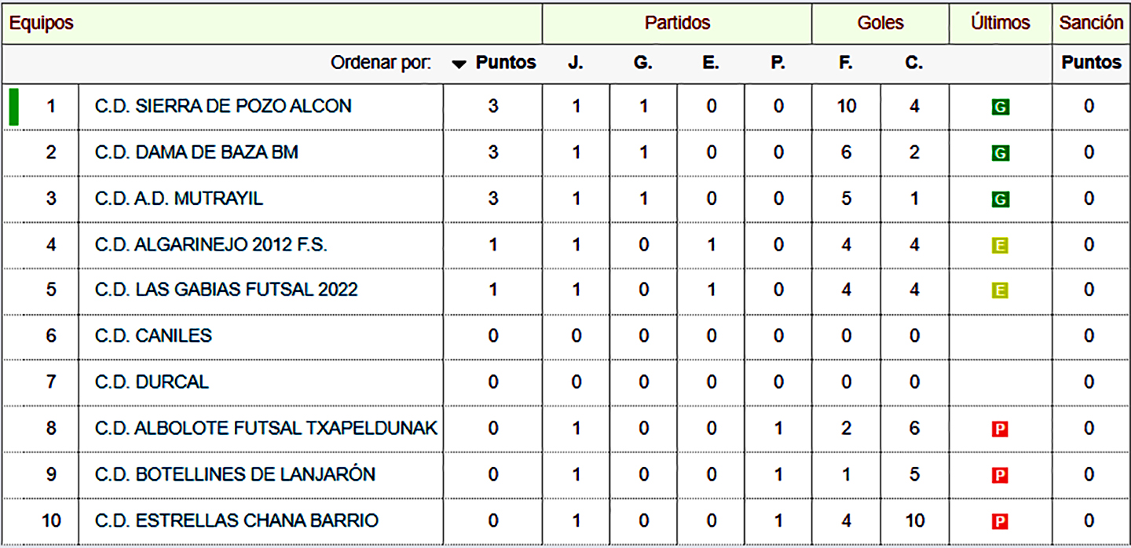Click the E draw icon for Las Gabias Futsal
Image resolution: width=1131 pixels, height=548 pixels.
(x=1000, y=290)
